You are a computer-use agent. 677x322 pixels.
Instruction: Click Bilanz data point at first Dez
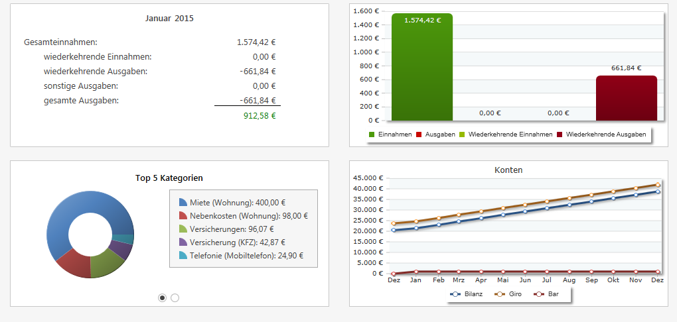(x=394, y=230)
